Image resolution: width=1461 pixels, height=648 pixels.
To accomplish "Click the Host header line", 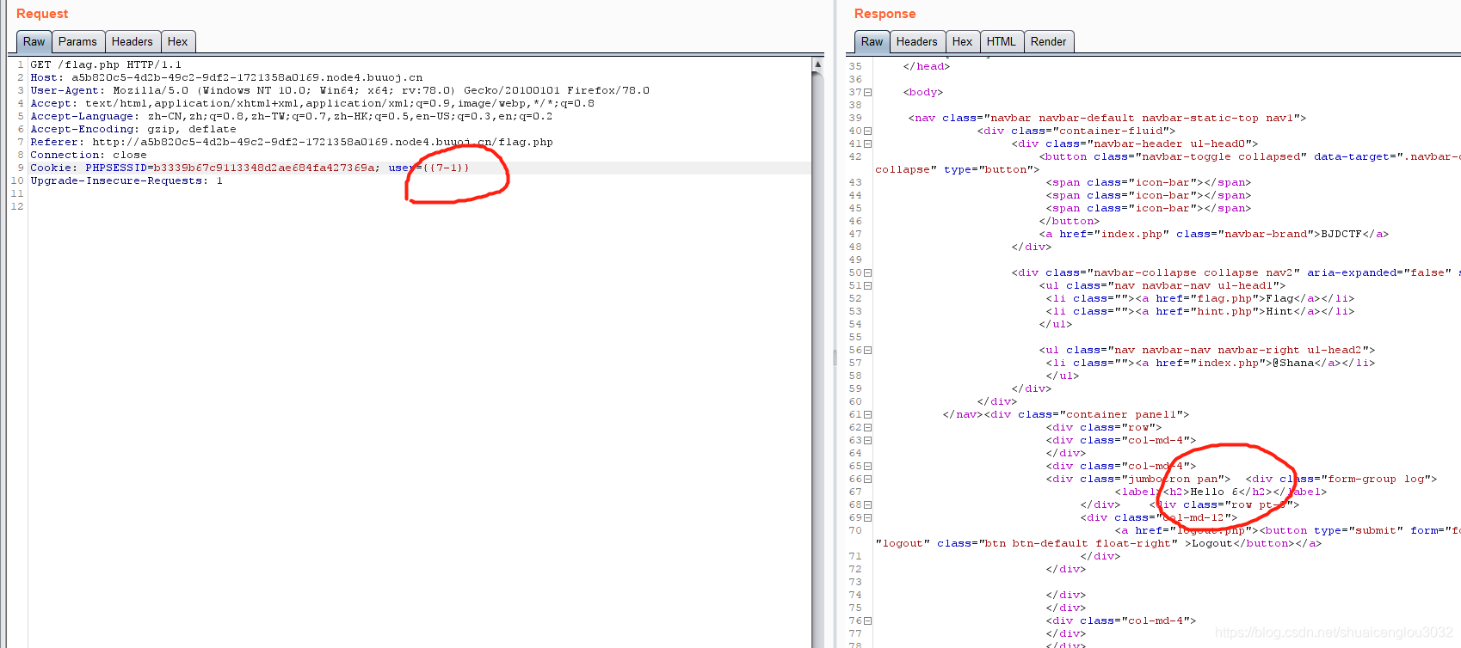I will point(226,77).
